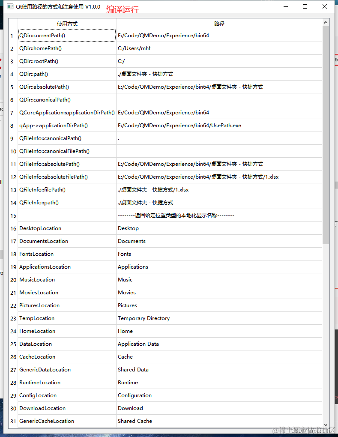Select the FontsLocation cell
The width and height of the screenshot is (338, 437).
click(67, 254)
